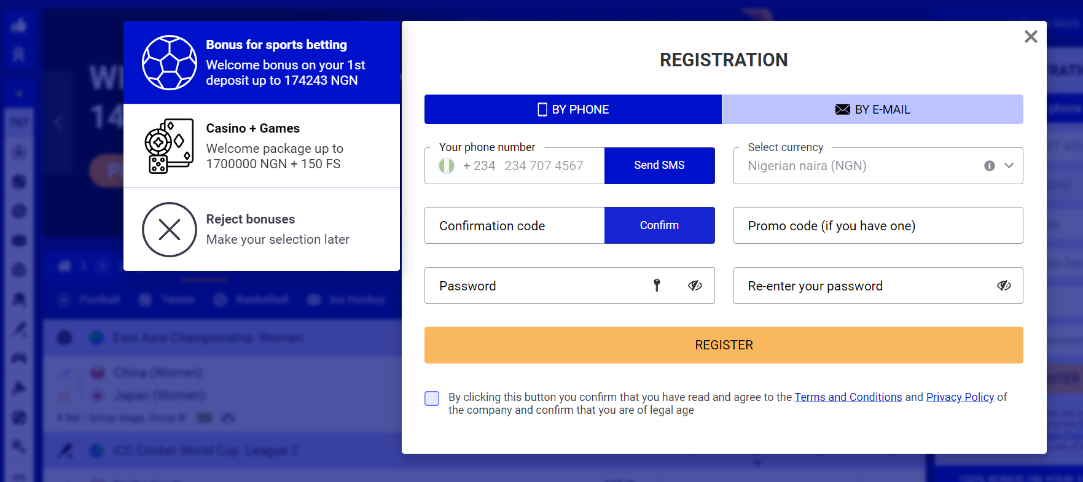Screen dimensions: 1083x482
Task: Select the Bonus for sports betting football icon
Action: point(170,61)
